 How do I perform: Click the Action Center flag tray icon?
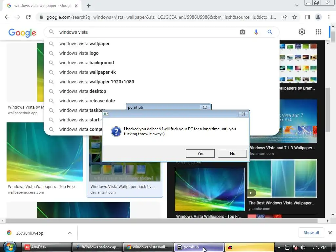(x=295, y=247)
